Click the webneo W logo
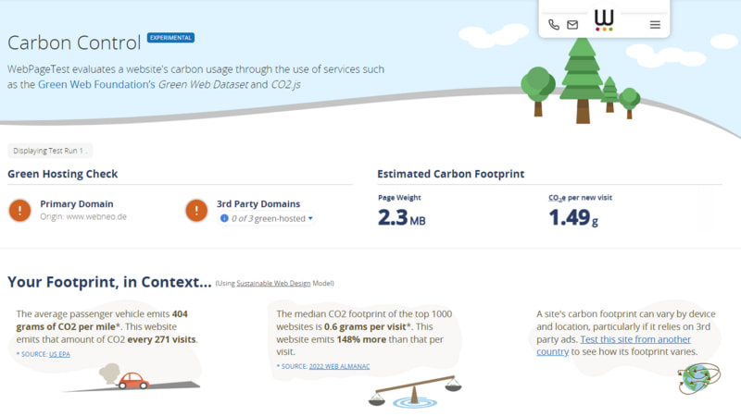 pyautogui.click(x=604, y=20)
